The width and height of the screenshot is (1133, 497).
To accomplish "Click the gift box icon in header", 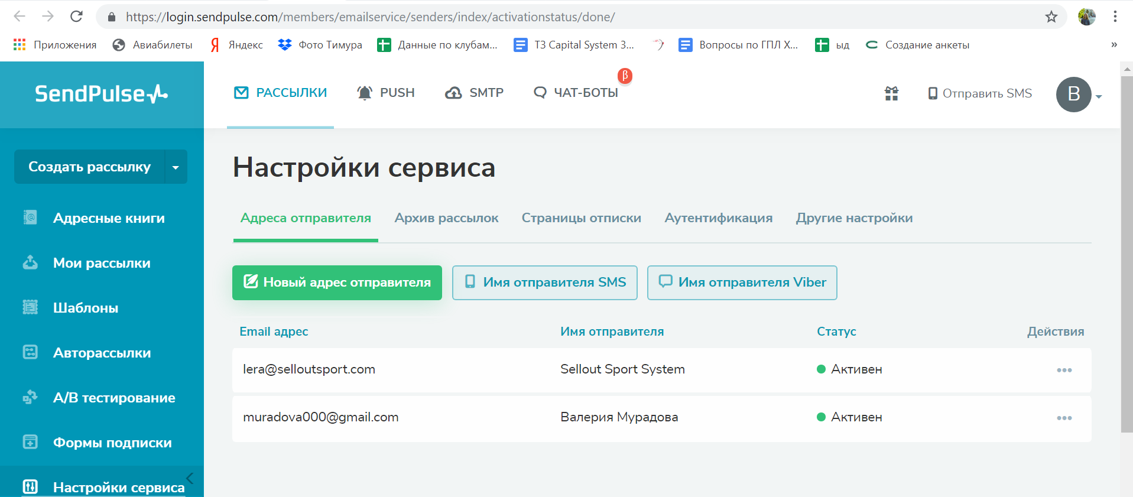I will [x=891, y=93].
